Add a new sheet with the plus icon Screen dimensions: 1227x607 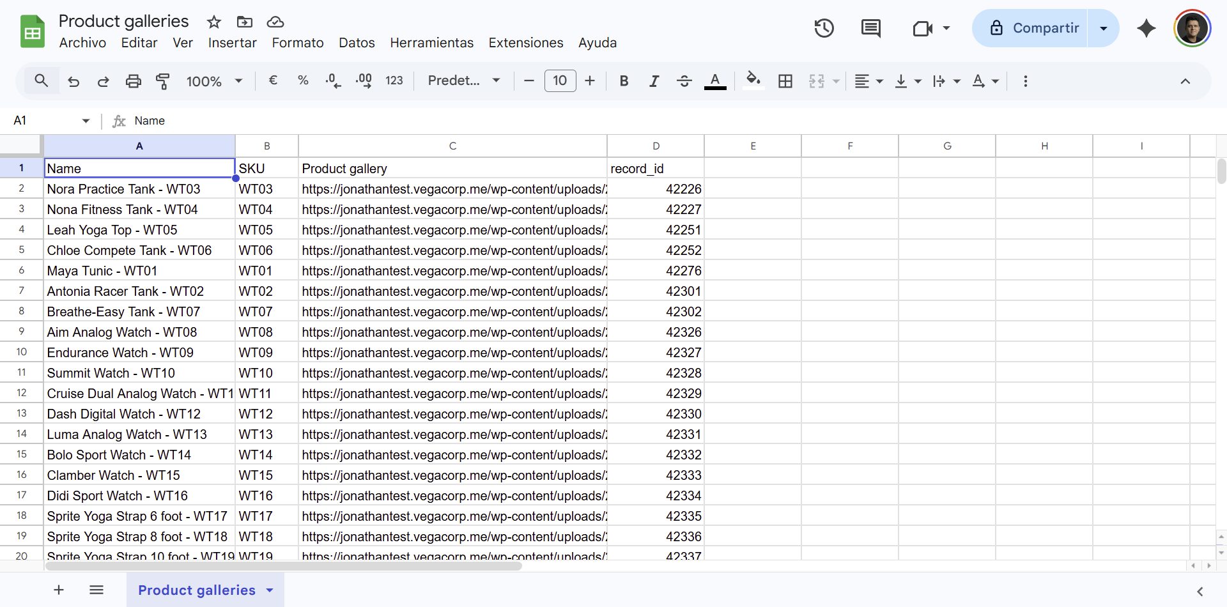click(58, 589)
